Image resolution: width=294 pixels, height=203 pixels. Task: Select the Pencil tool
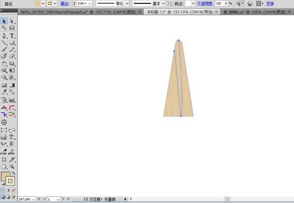(x=12, y=49)
